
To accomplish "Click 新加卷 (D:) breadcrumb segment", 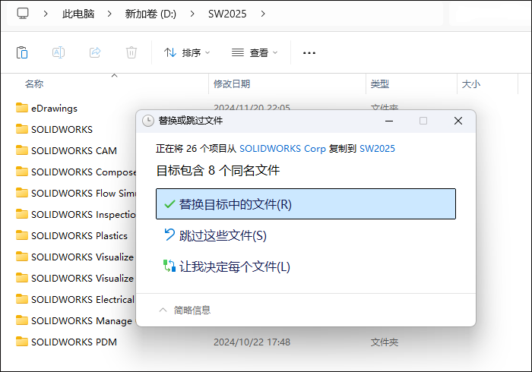I will (x=150, y=14).
